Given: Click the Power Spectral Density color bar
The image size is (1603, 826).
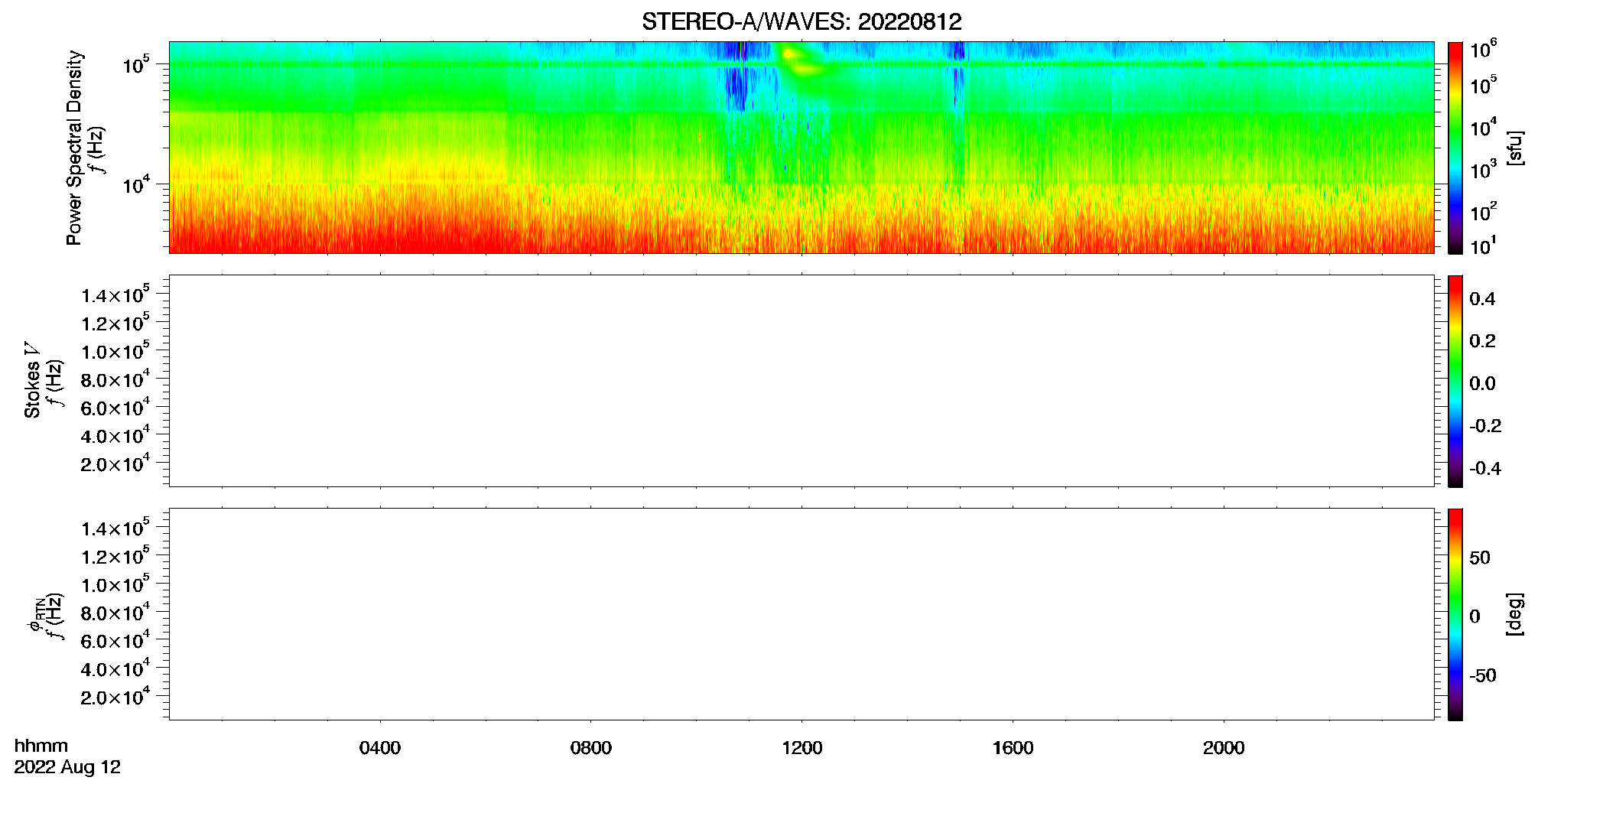Looking at the screenshot, I should [x=1455, y=148].
